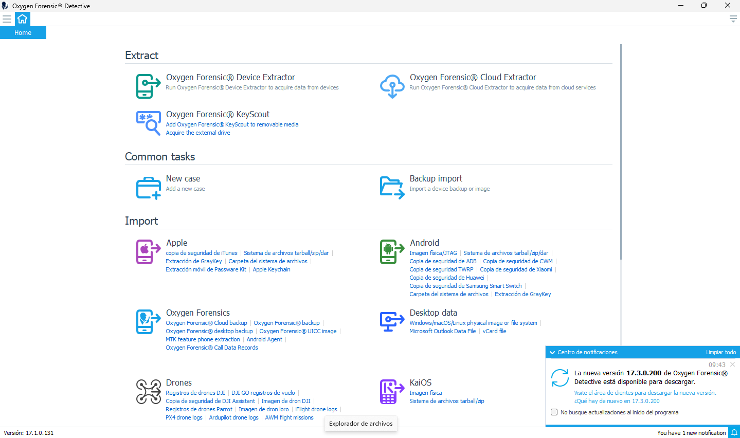Switch to the Home tab

click(23, 32)
